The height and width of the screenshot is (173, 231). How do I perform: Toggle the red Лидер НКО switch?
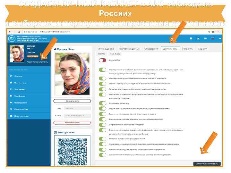[102, 60]
